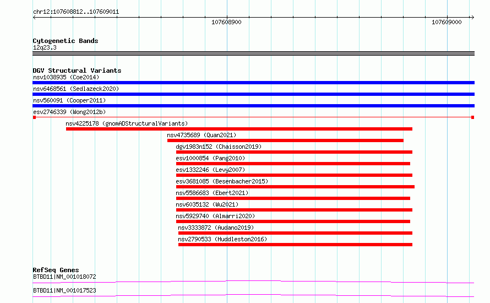This screenshot has height=303, width=490.
Task: Select the Cytogenetic Bands track title
Action: (66, 41)
